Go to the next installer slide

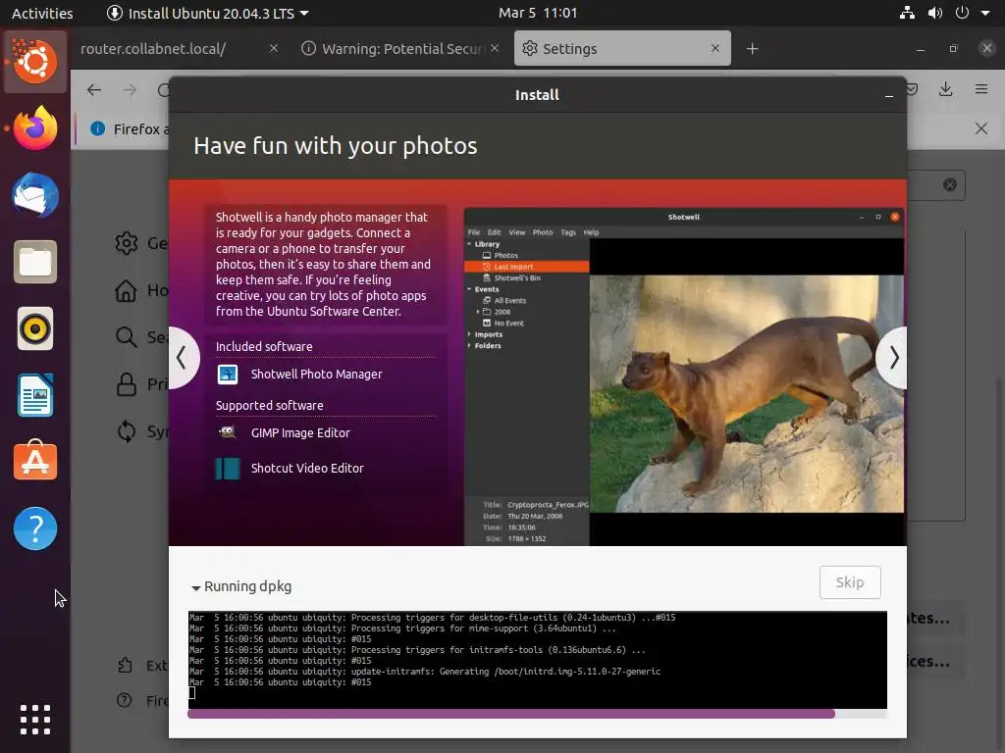[893, 357]
